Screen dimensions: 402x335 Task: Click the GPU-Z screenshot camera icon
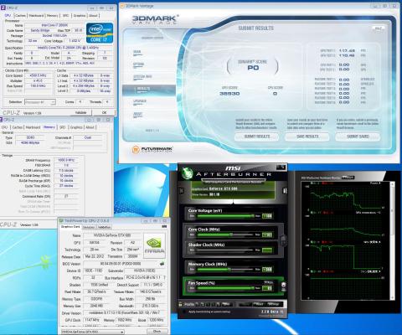164,227
